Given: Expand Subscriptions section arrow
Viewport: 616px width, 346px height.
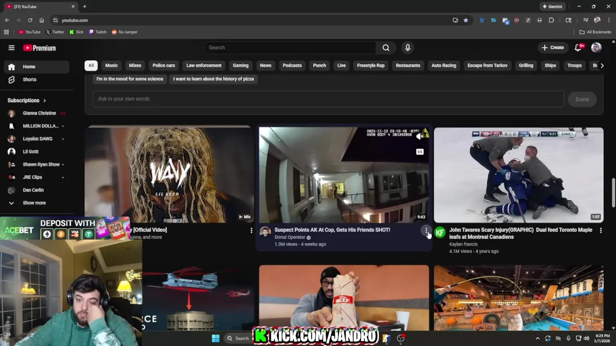Looking at the screenshot, I should click(45, 100).
